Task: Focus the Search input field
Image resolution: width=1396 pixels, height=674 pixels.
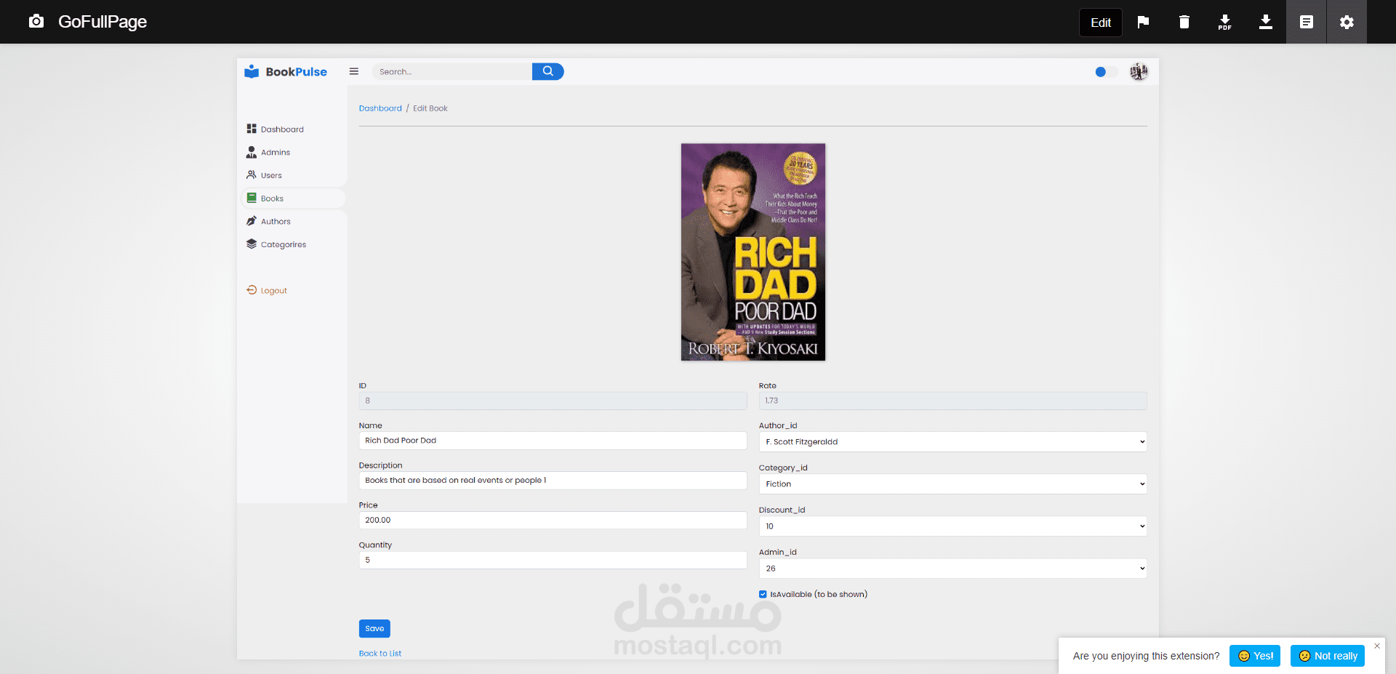Action: coord(452,71)
